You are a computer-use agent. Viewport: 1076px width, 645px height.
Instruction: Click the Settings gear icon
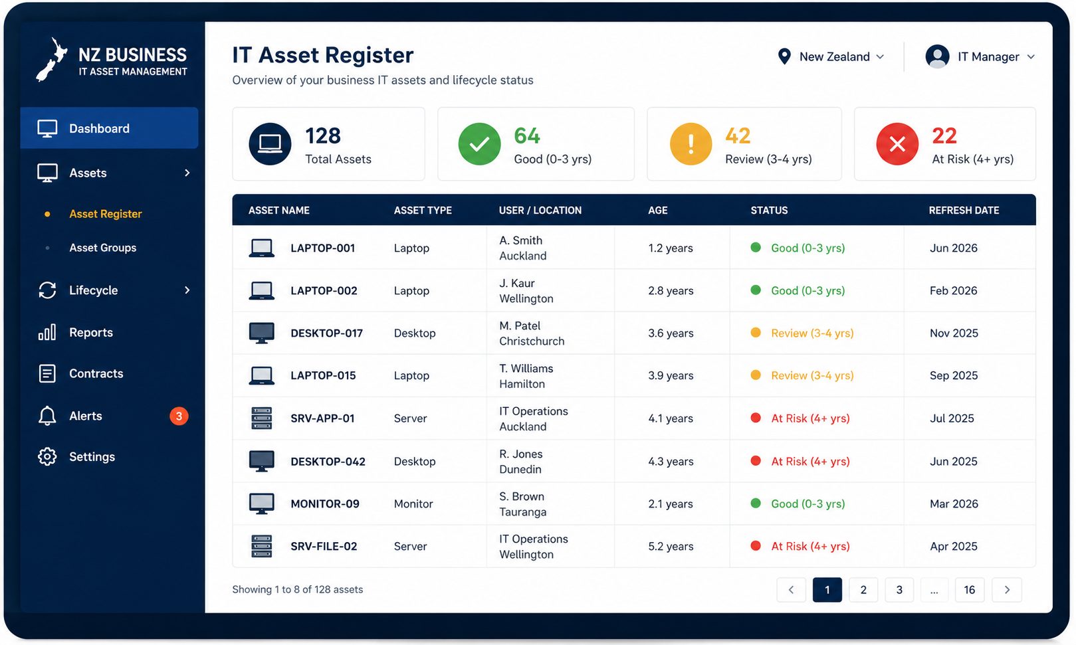(47, 456)
